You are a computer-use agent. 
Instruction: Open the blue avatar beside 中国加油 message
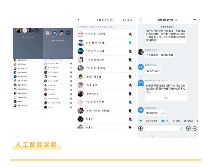[141, 110]
